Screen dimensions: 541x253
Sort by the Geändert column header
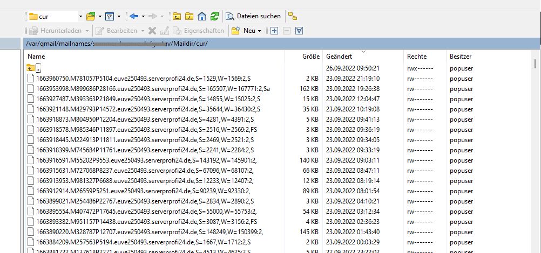click(339, 57)
